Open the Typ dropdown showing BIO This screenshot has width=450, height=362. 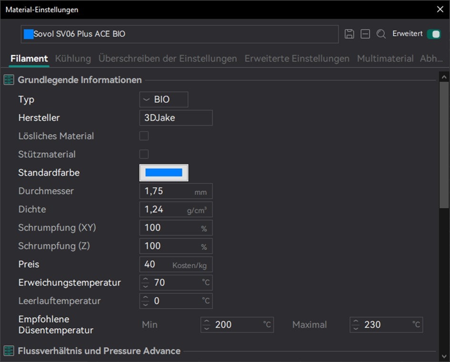click(x=164, y=99)
